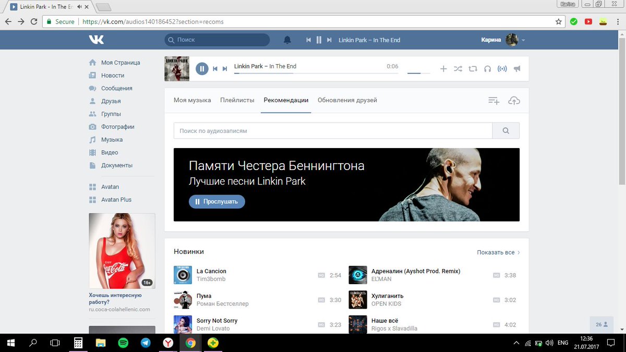Bookmark this page with the star icon
Image resolution: width=626 pixels, height=352 pixels.
[559, 22]
